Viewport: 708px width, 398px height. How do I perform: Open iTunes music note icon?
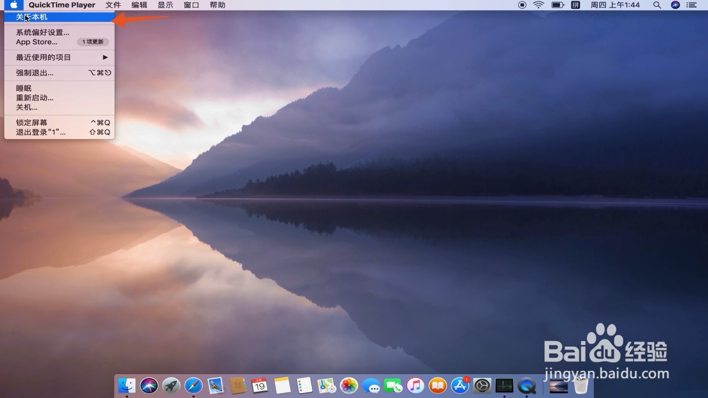click(x=416, y=386)
